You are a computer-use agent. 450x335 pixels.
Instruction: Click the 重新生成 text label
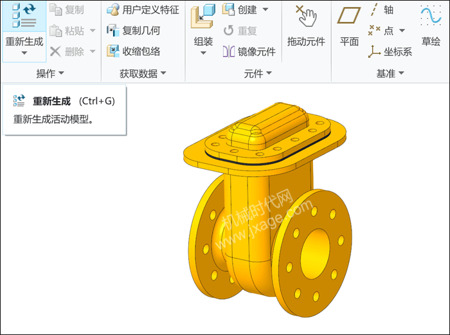click(x=24, y=42)
